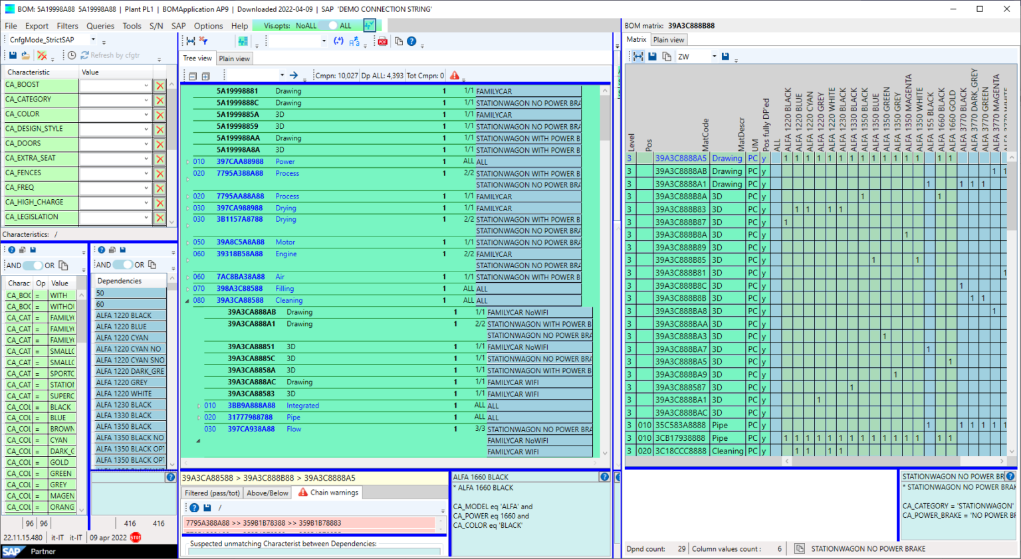Export the BOM tree to PDF
The image size is (1021, 559).
click(383, 41)
